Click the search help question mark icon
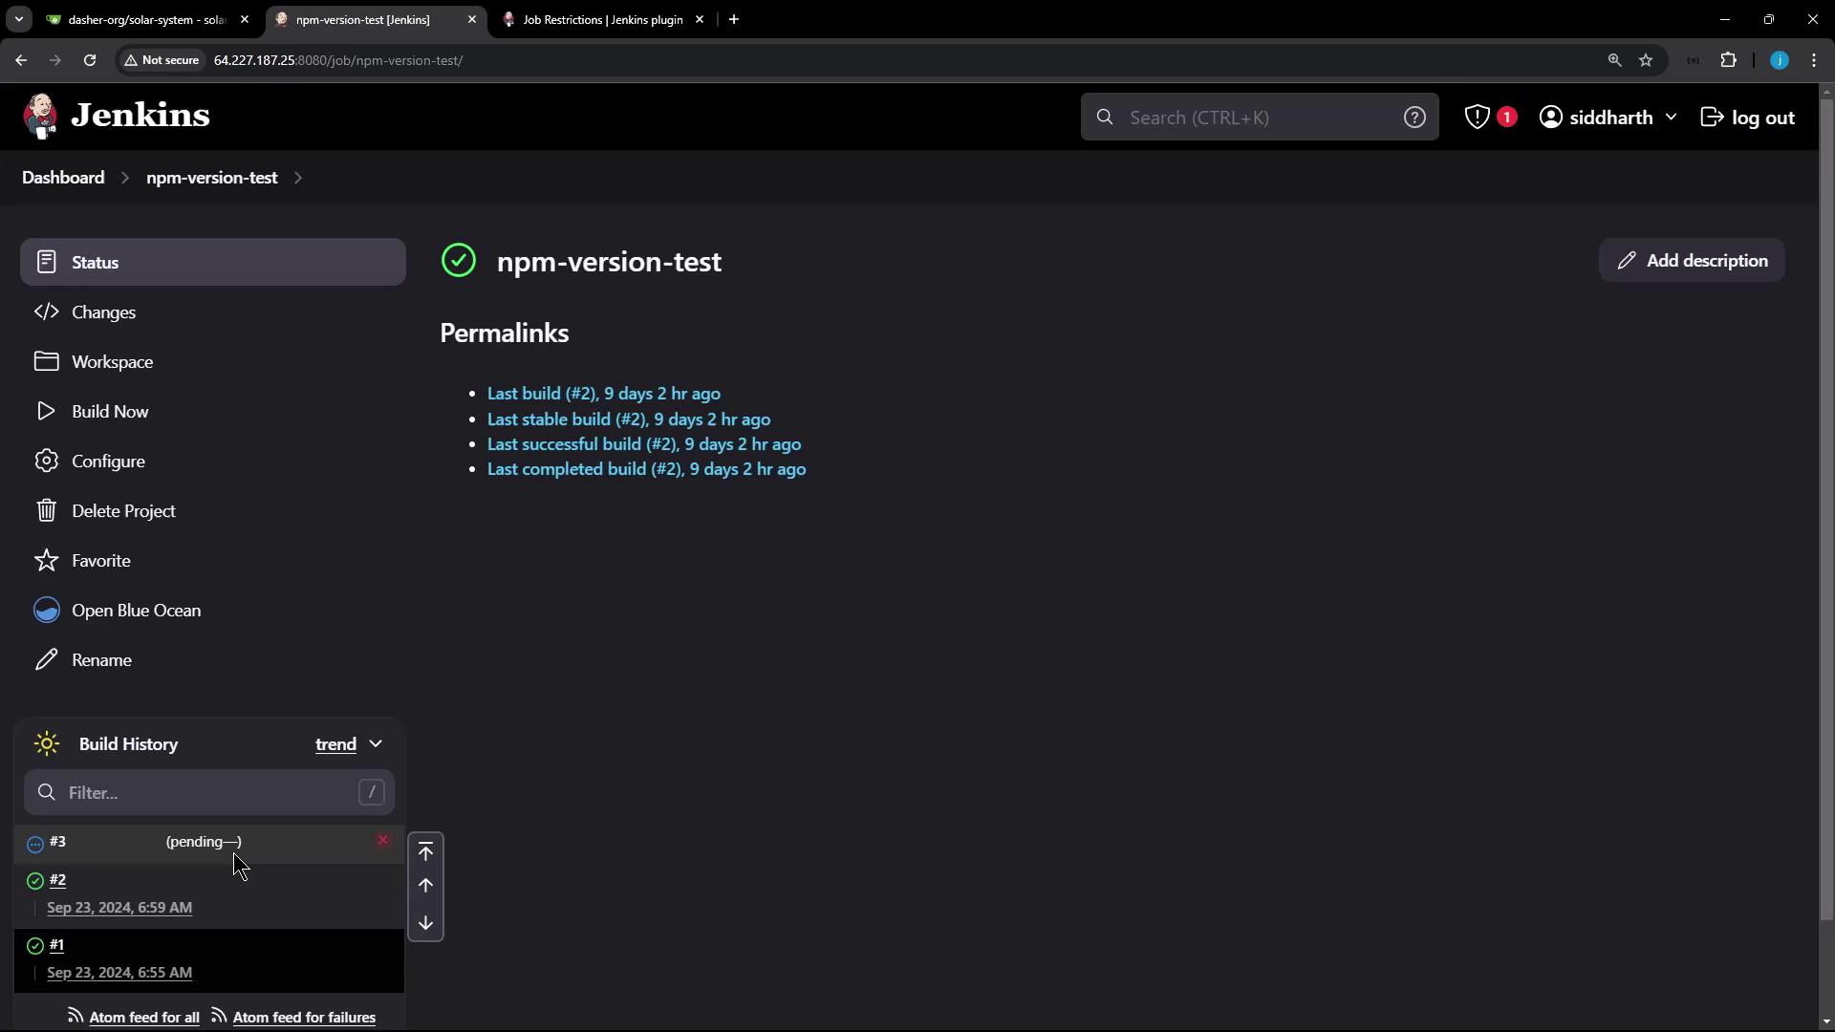Screen dimensions: 1835x1032 [1414, 118]
